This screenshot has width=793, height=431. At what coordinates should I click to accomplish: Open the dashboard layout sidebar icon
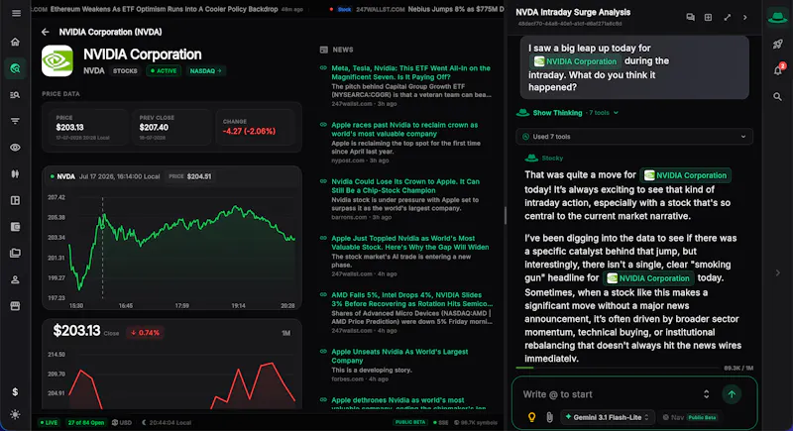pos(15,200)
